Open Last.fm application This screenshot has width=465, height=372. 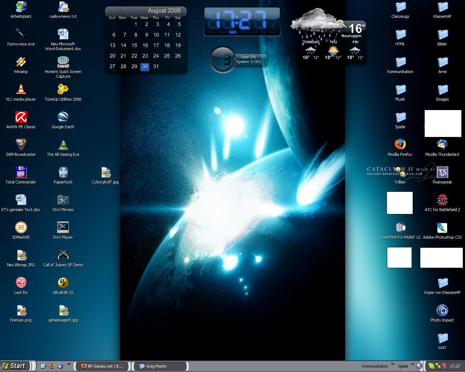[x=21, y=286]
